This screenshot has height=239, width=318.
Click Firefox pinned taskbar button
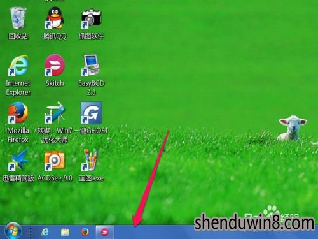pos(85,232)
